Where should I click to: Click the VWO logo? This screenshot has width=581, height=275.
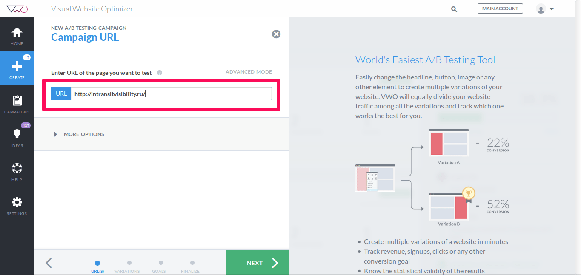coord(17,9)
